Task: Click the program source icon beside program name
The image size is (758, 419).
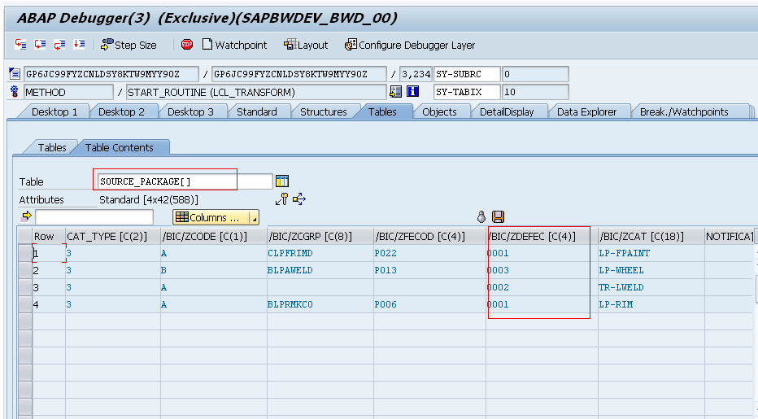Action: [x=15, y=74]
